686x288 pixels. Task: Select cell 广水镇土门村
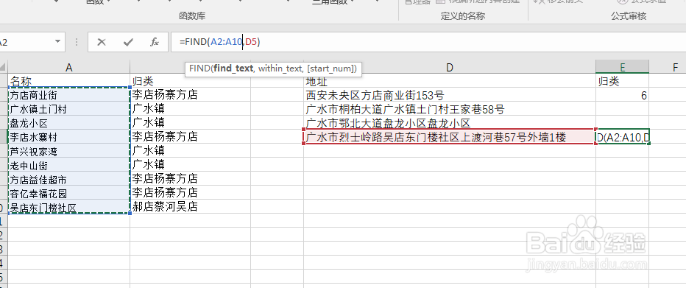coord(68,109)
